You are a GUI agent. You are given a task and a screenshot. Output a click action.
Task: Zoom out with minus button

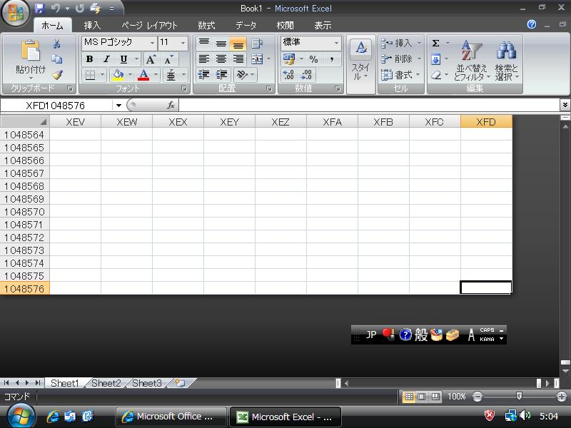click(x=477, y=397)
